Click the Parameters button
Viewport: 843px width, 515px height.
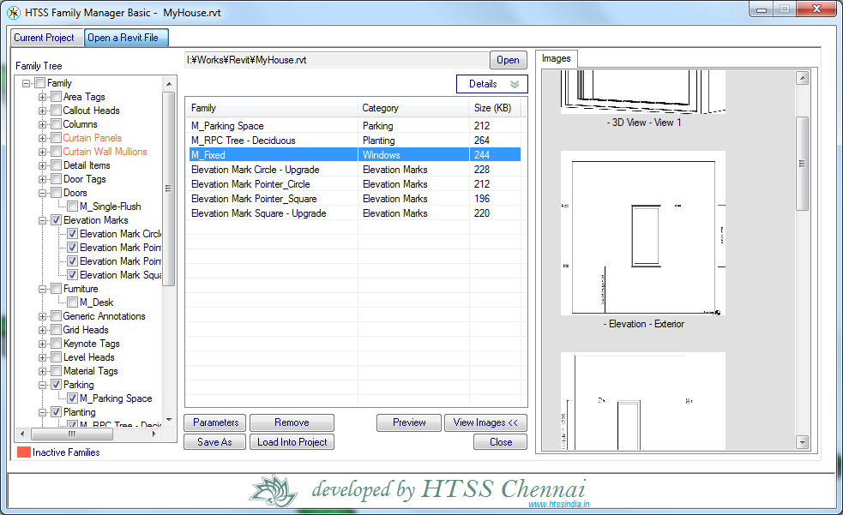pos(214,422)
